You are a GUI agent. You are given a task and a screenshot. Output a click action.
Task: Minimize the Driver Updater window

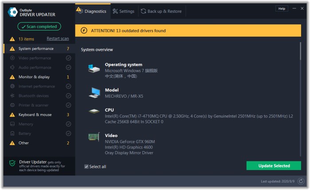click(x=294, y=8)
